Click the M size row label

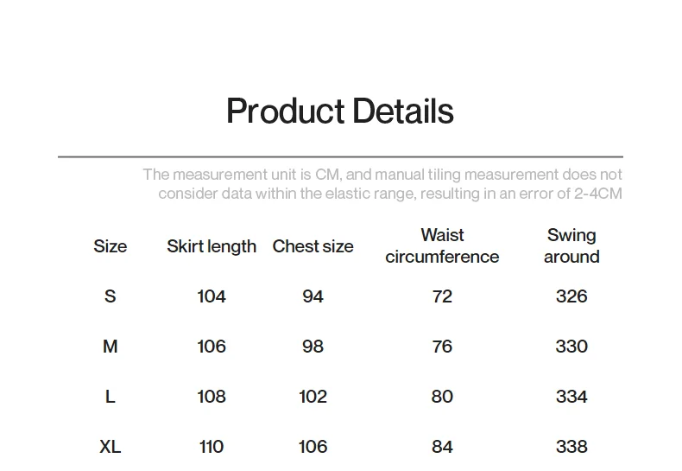click(110, 347)
